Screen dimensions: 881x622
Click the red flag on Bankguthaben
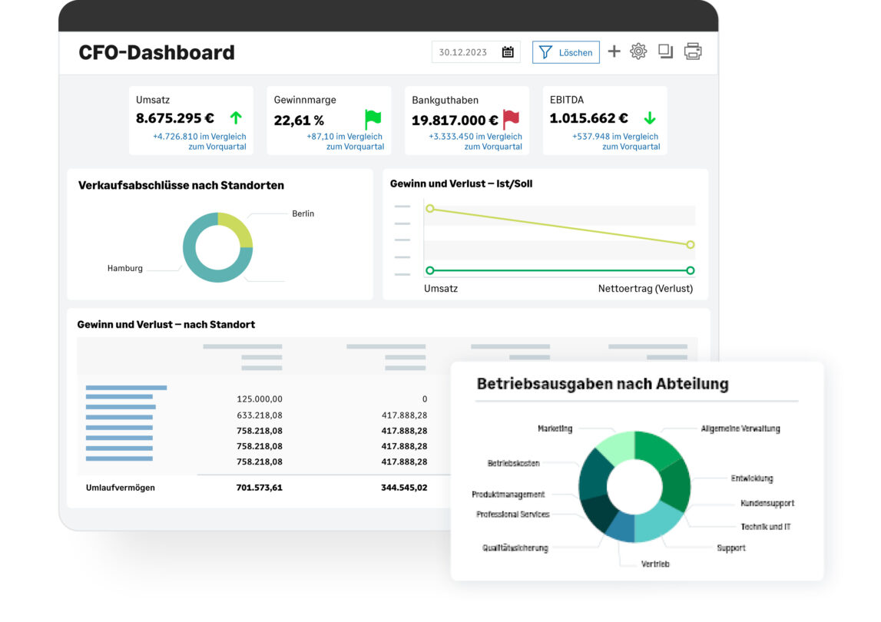coord(511,119)
